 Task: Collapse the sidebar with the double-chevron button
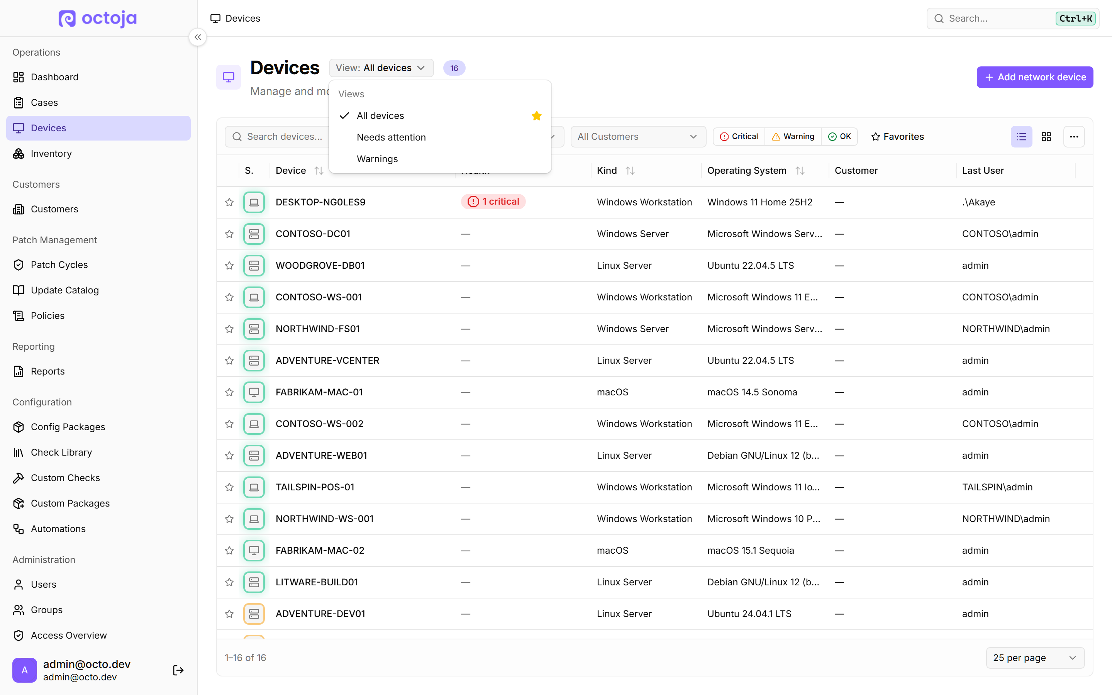click(x=198, y=37)
